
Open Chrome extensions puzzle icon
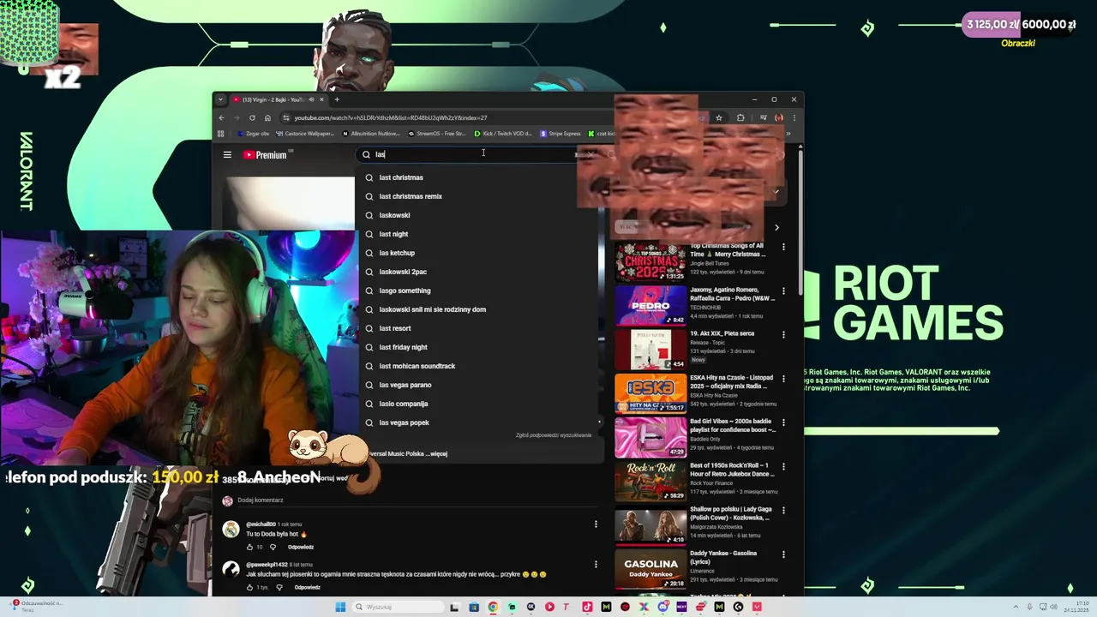[740, 117]
